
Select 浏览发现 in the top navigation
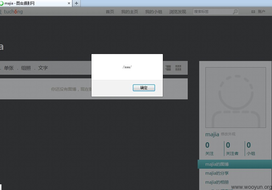coord(178,12)
